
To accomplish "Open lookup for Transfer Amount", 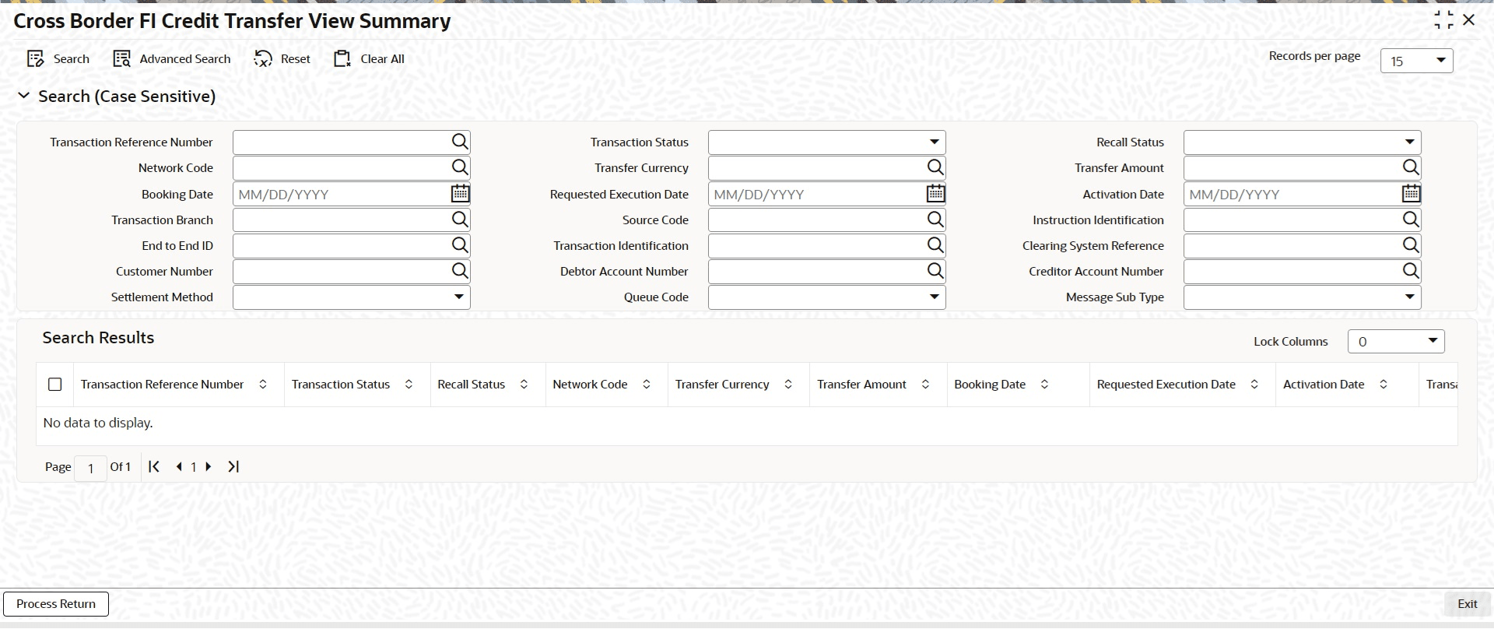I will pyautogui.click(x=1411, y=167).
